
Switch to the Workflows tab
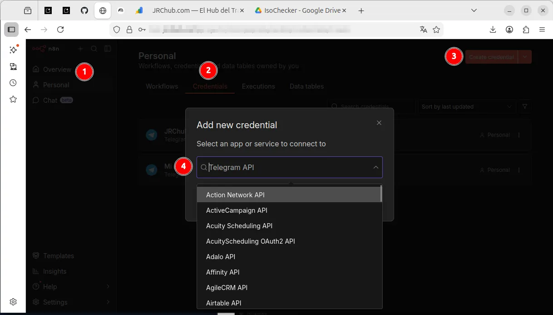point(162,86)
